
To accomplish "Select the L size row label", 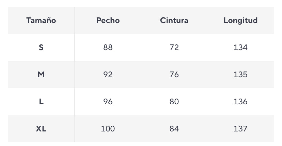I will click(41, 102).
